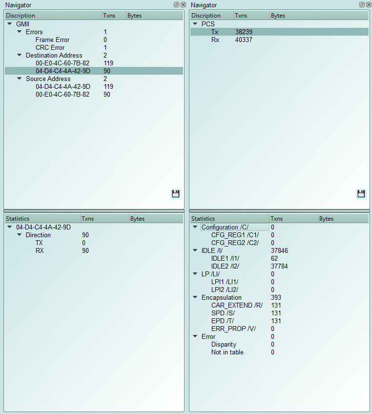Select the LPI2 /LI2/ row
This screenshot has width=372, height=414.
point(279,290)
